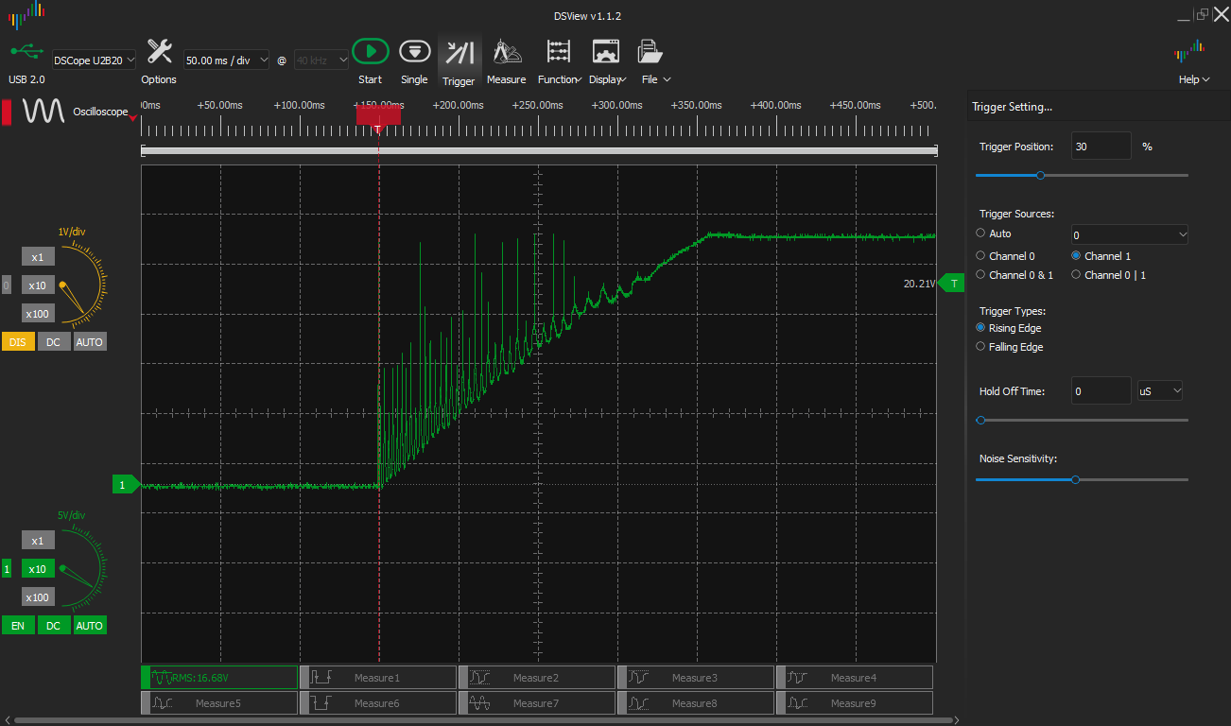
Task: Set channel 1 probe to x100
Action: (x=38, y=596)
